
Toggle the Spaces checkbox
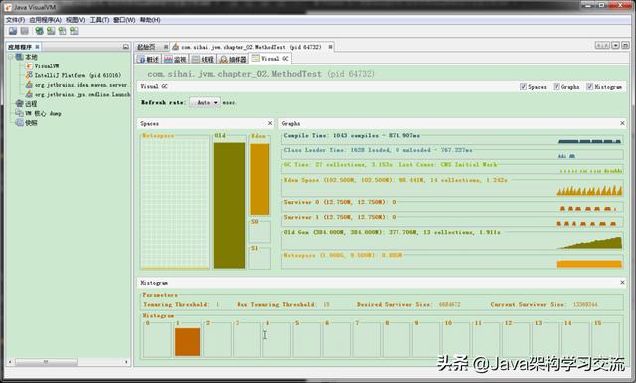point(524,86)
